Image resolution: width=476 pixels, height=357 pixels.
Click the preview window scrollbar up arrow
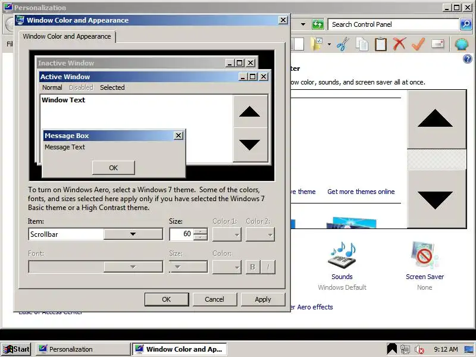point(250,111)
